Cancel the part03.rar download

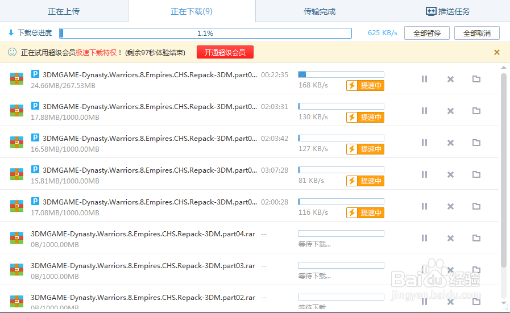(x=450, y=270)
